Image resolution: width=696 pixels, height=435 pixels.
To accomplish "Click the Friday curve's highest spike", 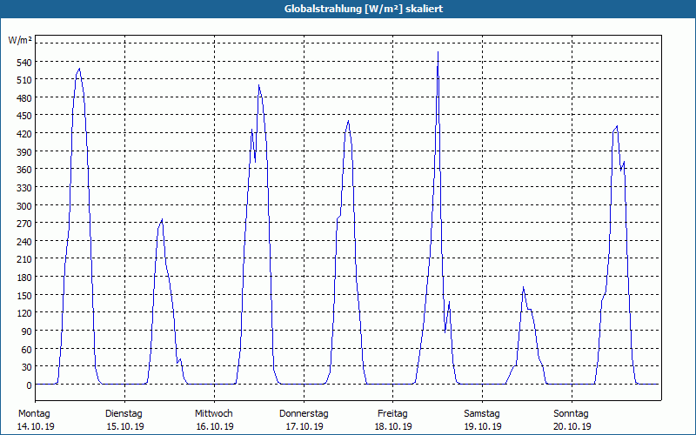I will (438, 53).
